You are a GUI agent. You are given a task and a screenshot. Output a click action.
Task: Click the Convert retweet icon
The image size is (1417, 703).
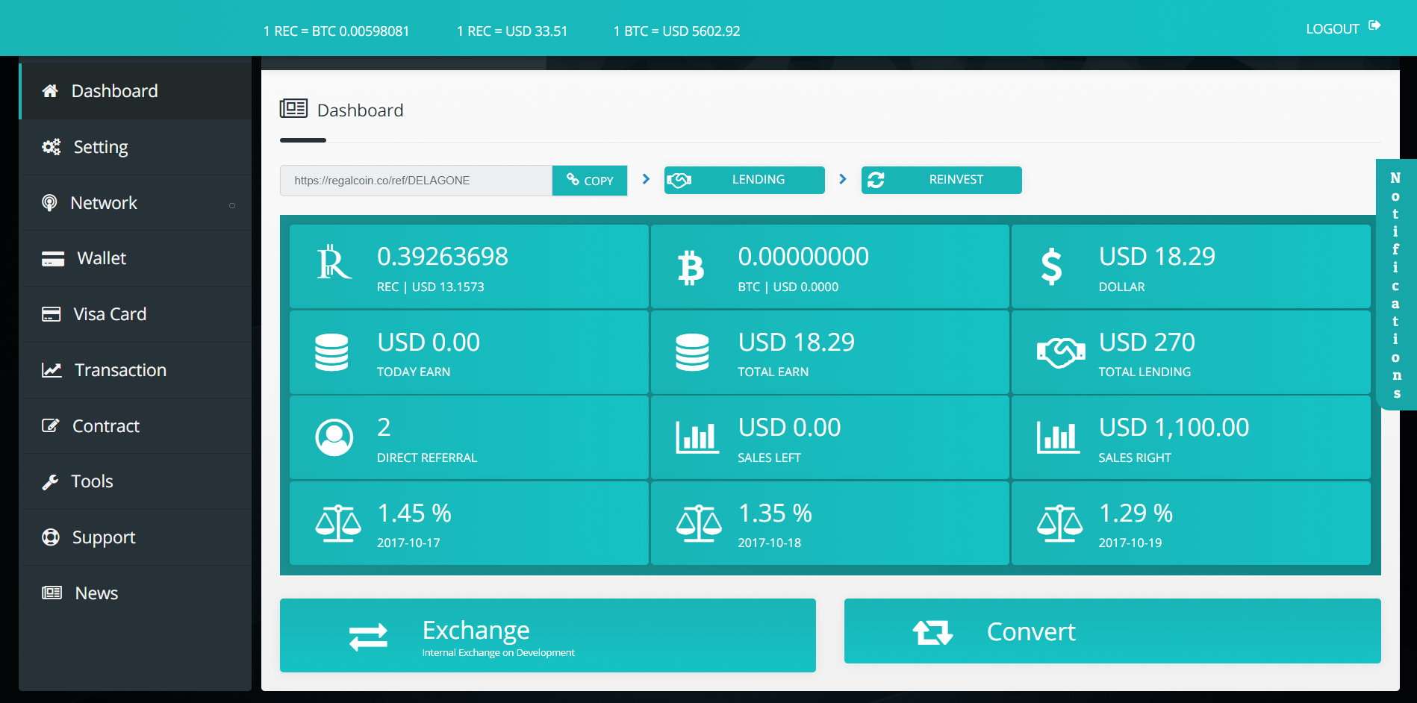point(932,632)
